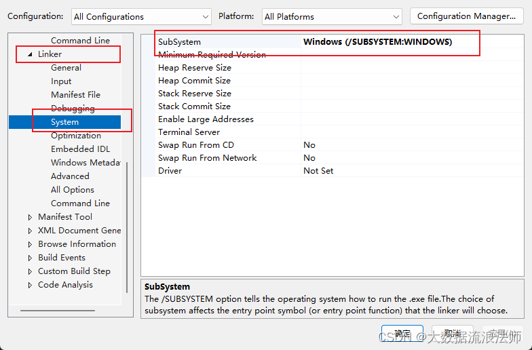Click the Configuration Manager button

tap(467, 16)
